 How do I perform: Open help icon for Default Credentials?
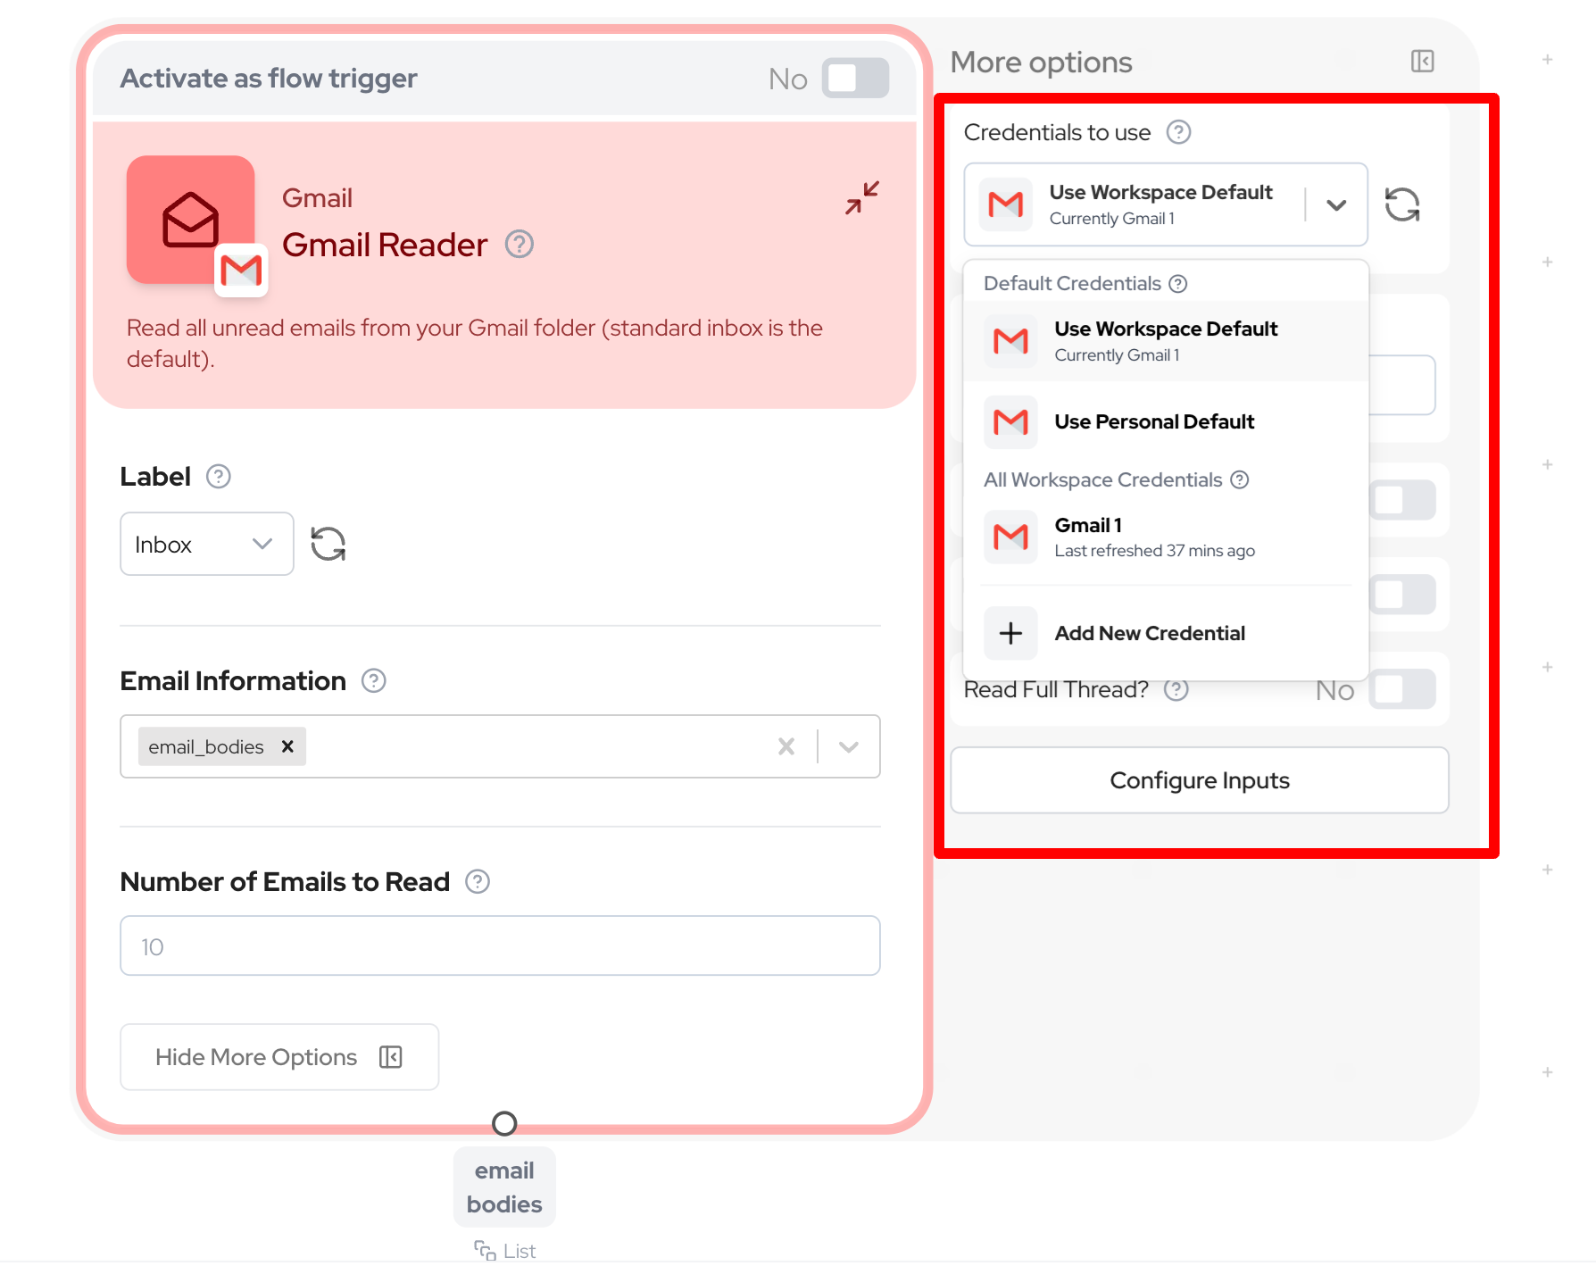1178,284
